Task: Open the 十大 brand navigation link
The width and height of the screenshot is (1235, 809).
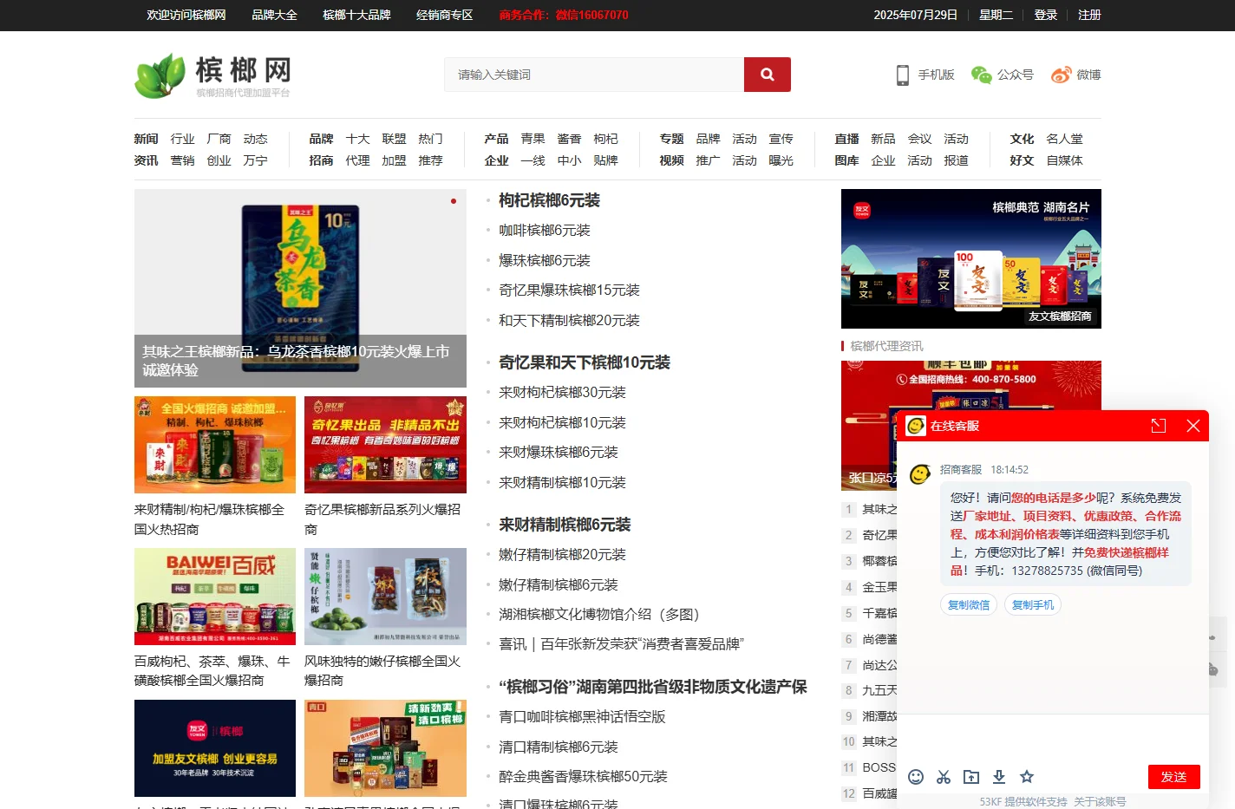Action: click(x=357, y=139)
